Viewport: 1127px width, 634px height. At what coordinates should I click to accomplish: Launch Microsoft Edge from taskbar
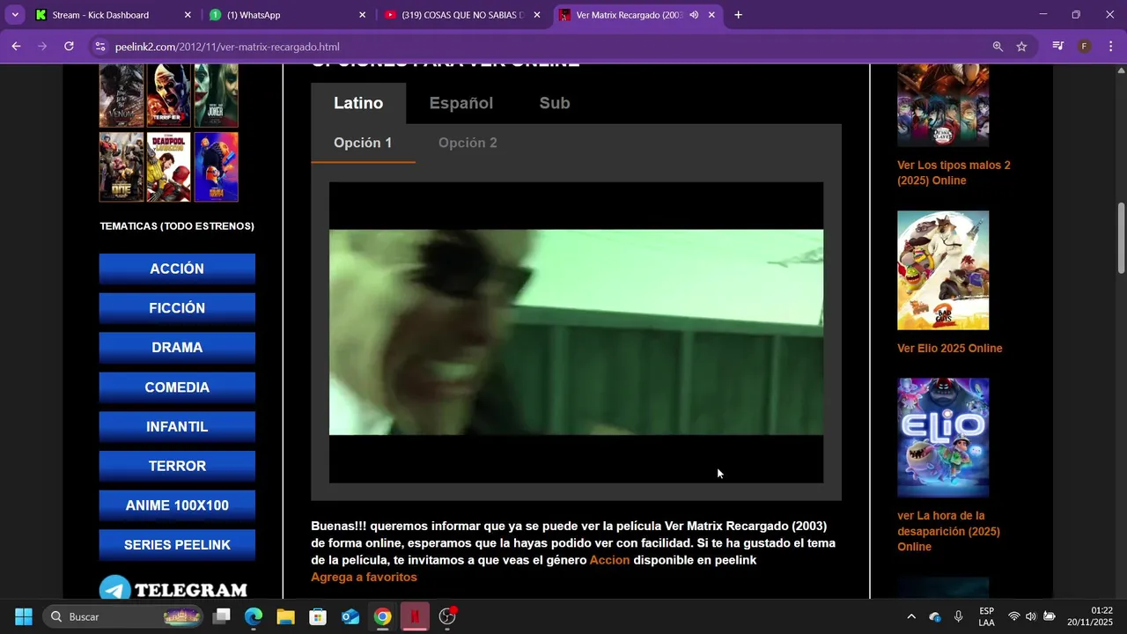(x=254, y=616)
